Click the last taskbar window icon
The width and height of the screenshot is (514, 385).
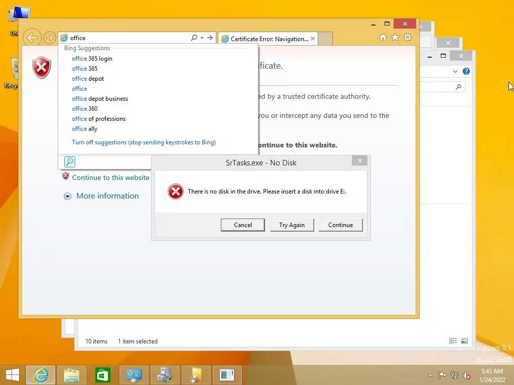[x=227, y=375]
